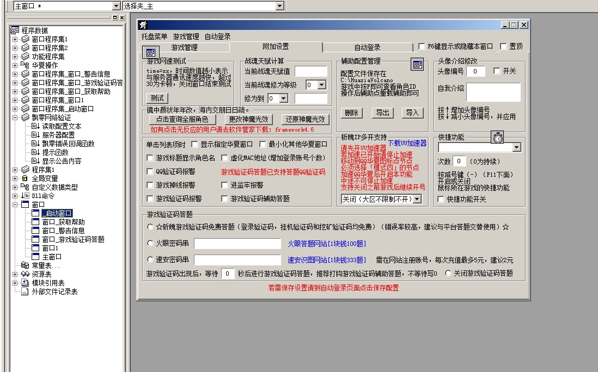Image resolution: width=598 pixels, height=372 pixels.
Task: Open the 下载UU加速器 link
Action: 407,143
